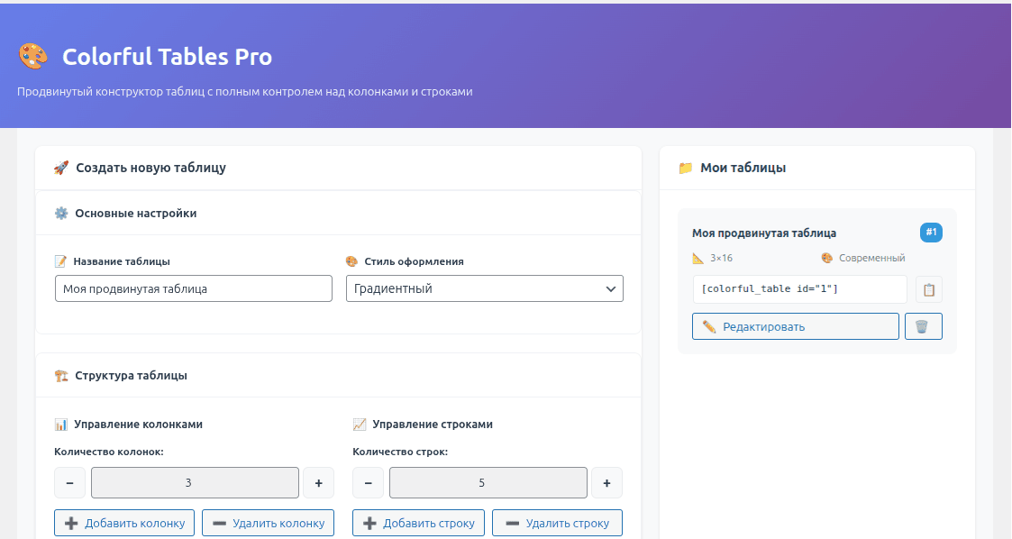Screen dimensions: 1012x539
Task: Decrease row count with minus stepper
Action: (x=368, y=483)
